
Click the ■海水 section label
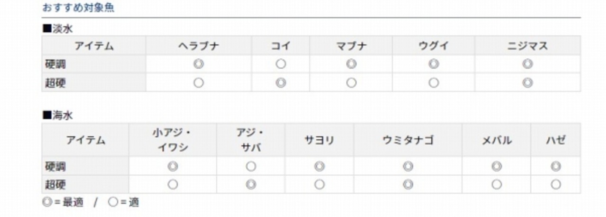[58, 115]
